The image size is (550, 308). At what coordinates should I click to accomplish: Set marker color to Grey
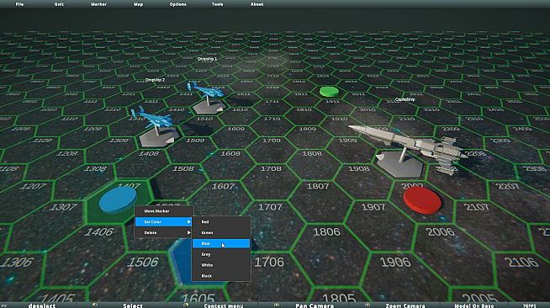221,254
